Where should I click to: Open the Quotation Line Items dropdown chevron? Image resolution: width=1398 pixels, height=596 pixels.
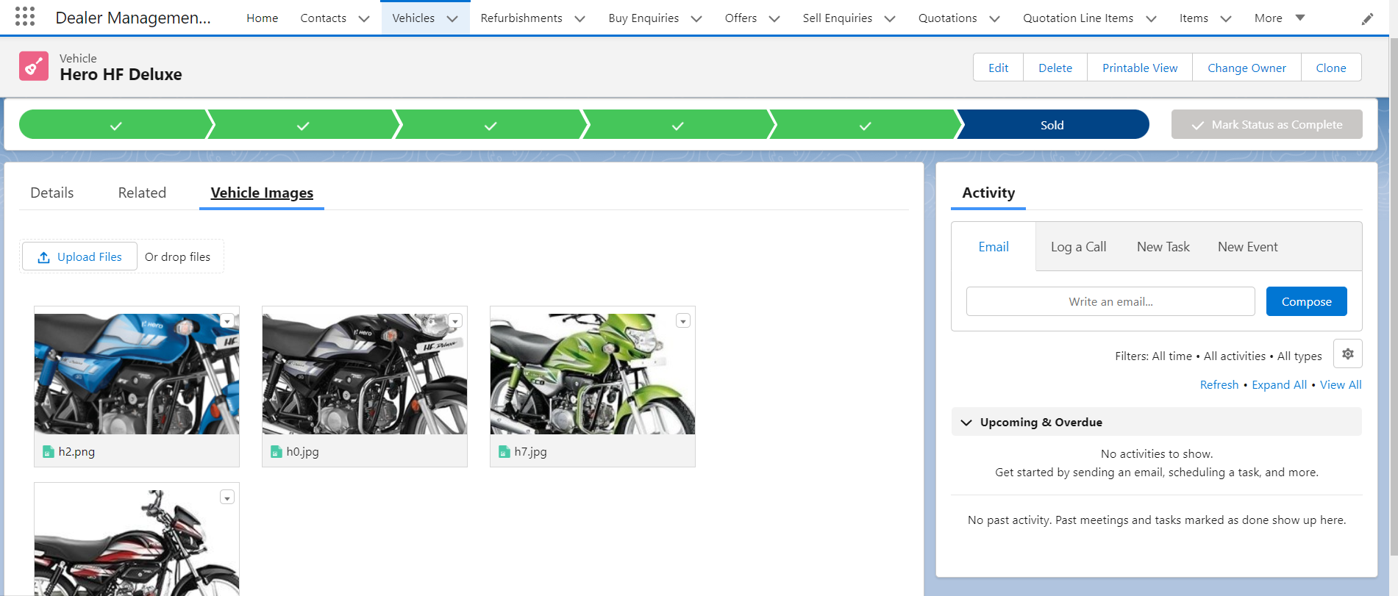tap(1152, 18)
